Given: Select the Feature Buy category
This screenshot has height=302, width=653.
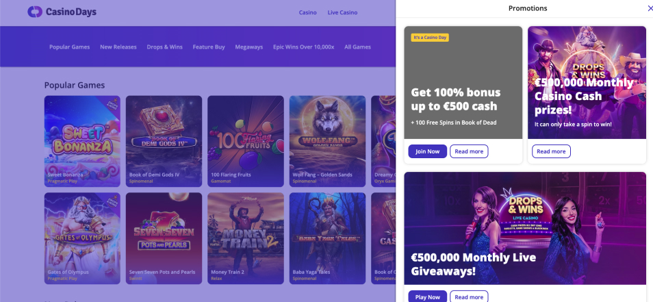Looking at the screenshot, I should click(x=209, y=47).
